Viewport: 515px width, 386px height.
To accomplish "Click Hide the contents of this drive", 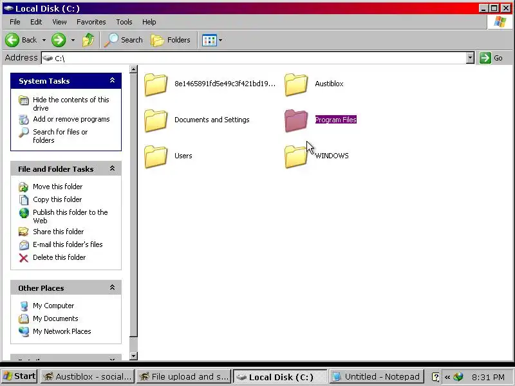I will (71, 104).
